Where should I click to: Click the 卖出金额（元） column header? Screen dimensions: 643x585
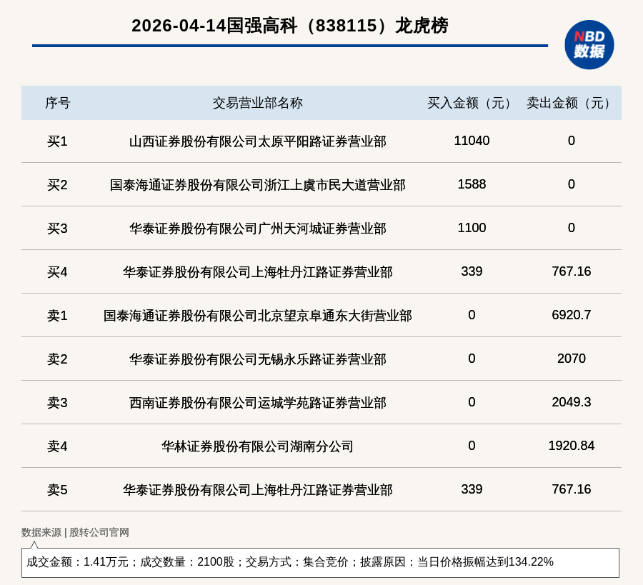pyautogui.click(x=571, y=103)
